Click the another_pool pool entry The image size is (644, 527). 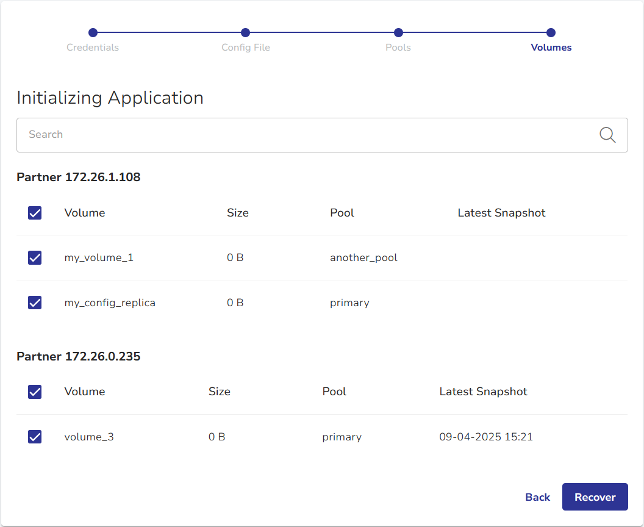(363, 257)
